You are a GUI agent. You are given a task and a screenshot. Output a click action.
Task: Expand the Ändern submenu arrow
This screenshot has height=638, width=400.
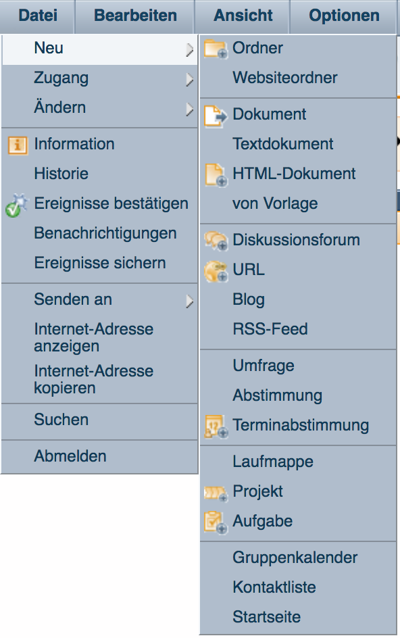coord(189,109)
